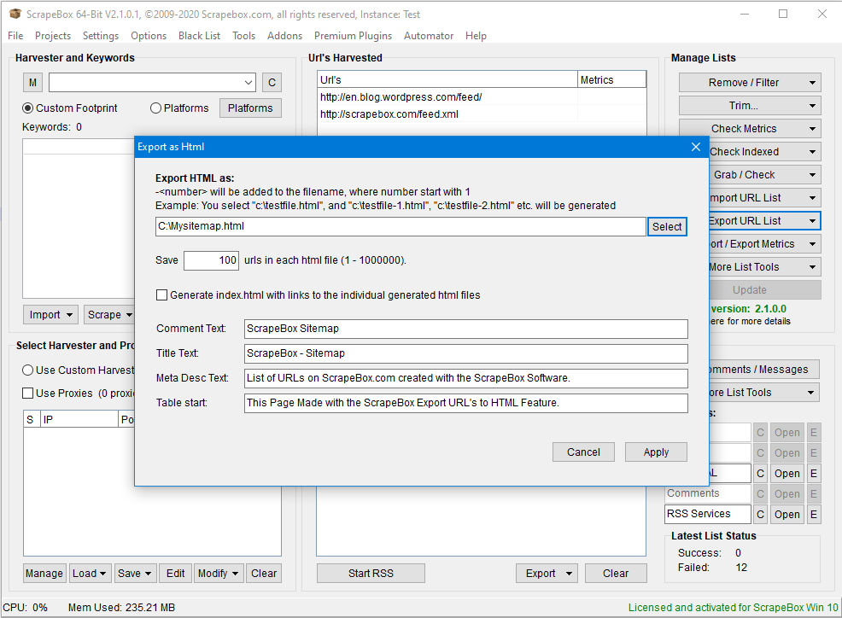842x618 pixels.
Task: Click the Select button for export file
Action: coord(667,226)
